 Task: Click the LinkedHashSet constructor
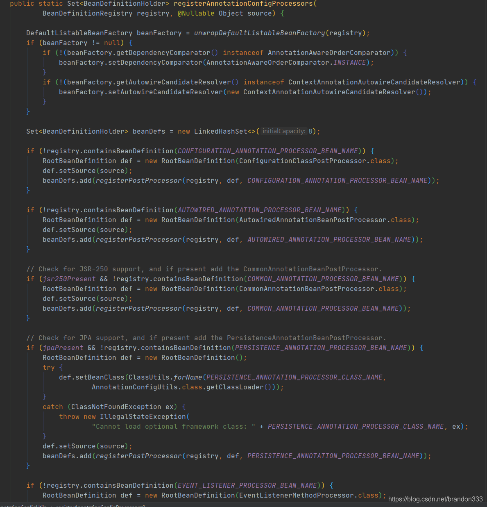[221, 132]
